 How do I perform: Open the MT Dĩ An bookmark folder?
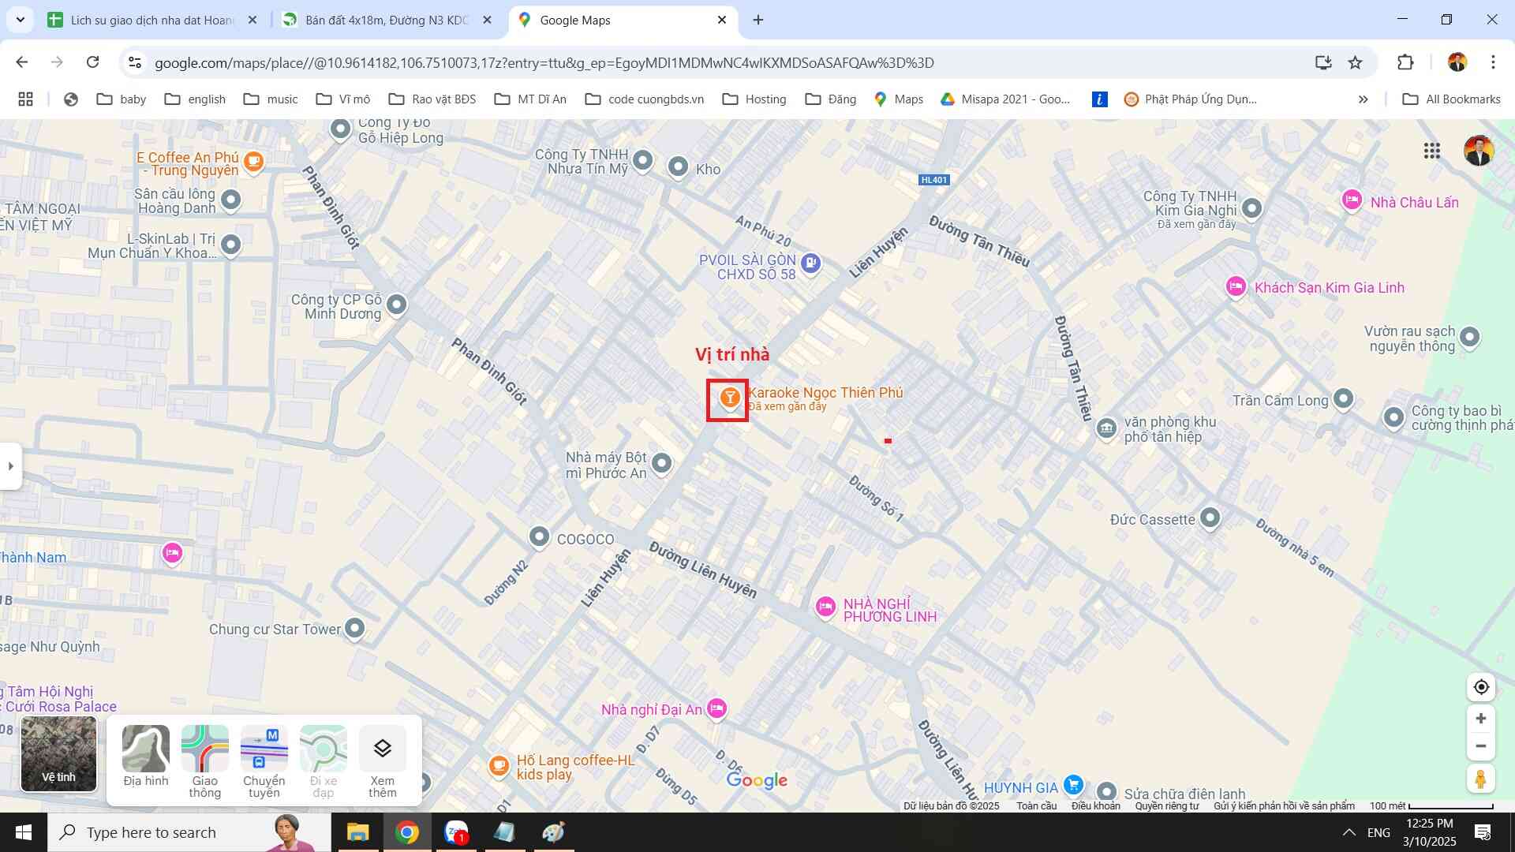(x=530, y=99)
